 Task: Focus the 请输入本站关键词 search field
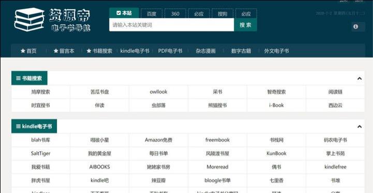(x=172, y=25)
